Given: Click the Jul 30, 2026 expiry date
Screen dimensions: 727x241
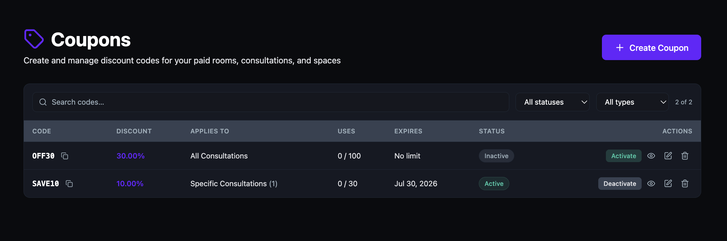Looking at the screenshot, I should click(416, 184).
